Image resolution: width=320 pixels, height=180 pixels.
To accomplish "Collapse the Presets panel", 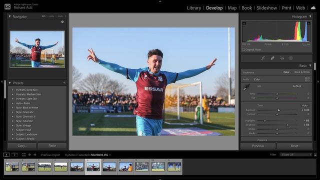I will click(x=9, y=83).
